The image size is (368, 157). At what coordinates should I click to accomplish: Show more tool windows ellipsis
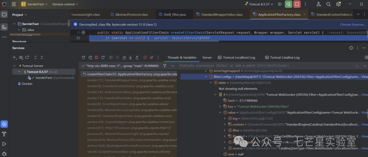click(4, 37)
